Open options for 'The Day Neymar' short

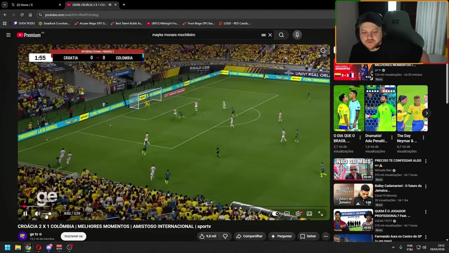pyautogui.click(x=423, y=138)
